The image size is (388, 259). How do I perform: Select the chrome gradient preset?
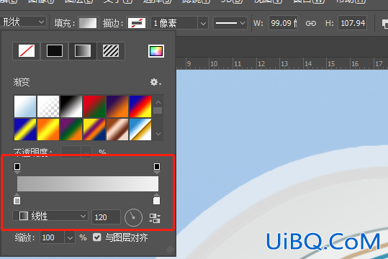140,129
